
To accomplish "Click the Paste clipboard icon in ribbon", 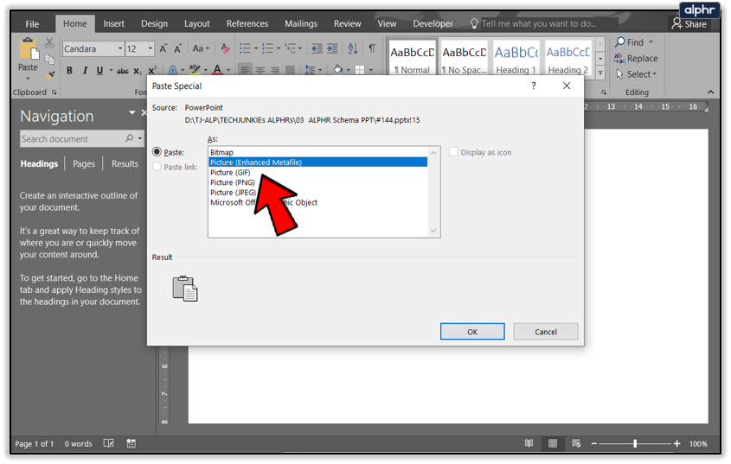I will point(28,49).
